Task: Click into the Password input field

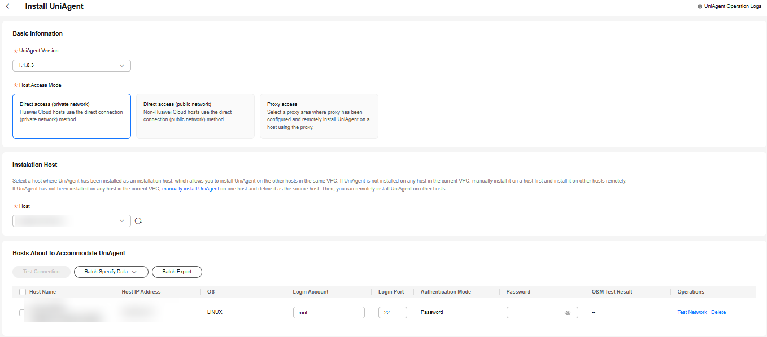Action: click(542, 312)
